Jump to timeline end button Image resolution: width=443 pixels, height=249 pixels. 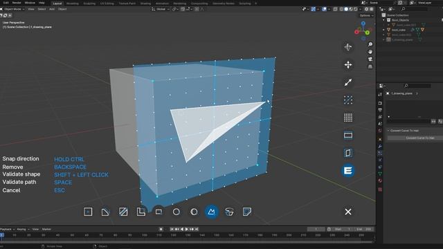197,229
